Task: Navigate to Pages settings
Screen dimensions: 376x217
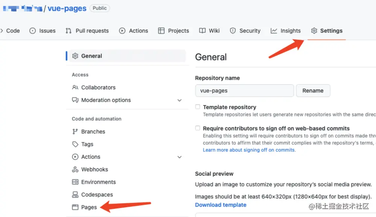Action: pos(88,207)
